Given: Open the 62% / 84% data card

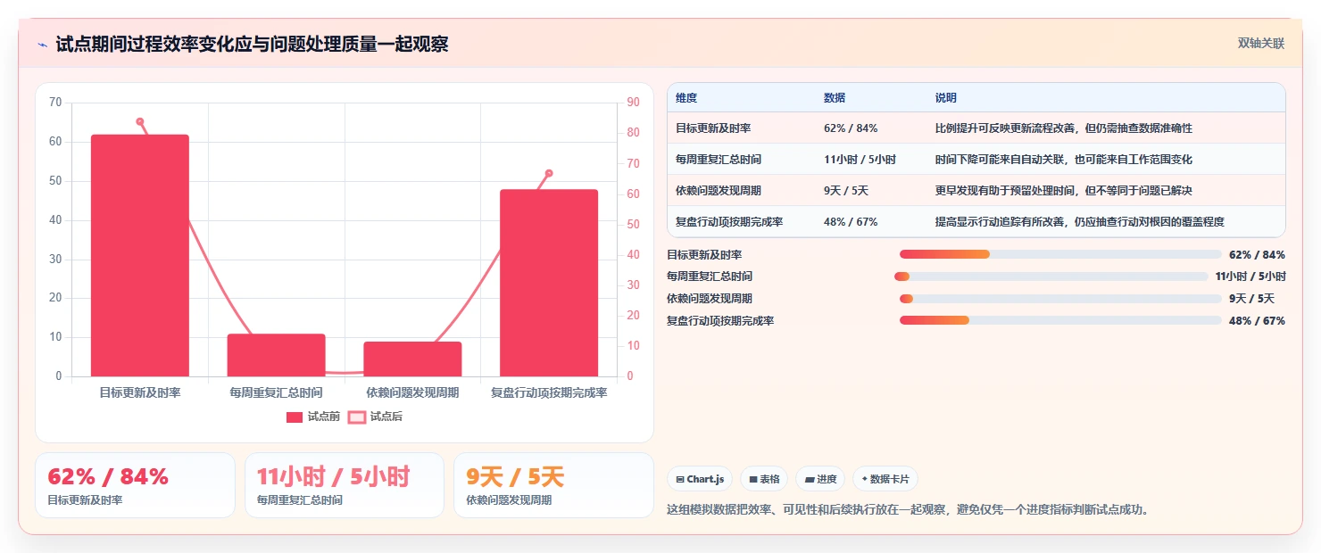Looking at the screenshot, I should pyautogui.click(x=135, y=485).
